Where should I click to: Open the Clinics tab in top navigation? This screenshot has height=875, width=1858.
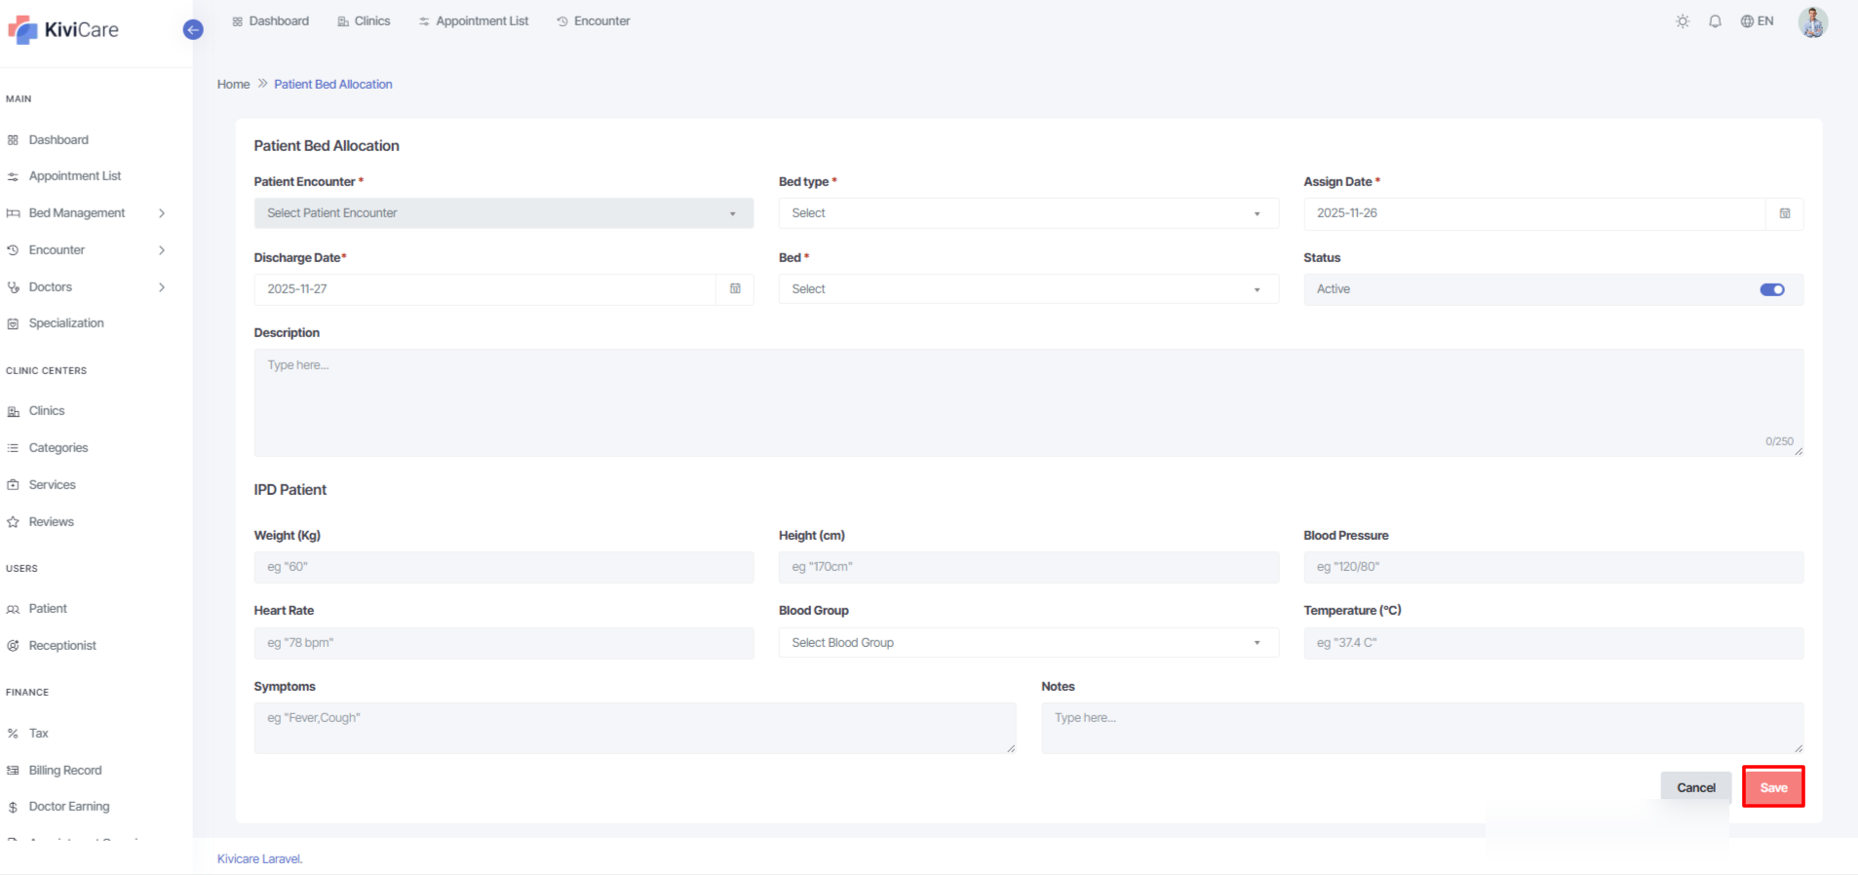pyautogui.click(x=364, y=21)
